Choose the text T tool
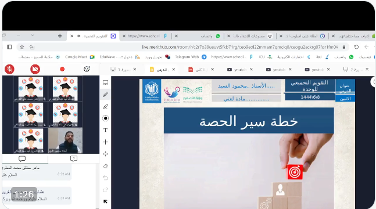The height and width of the screenshot is (209, 376). 106,130
